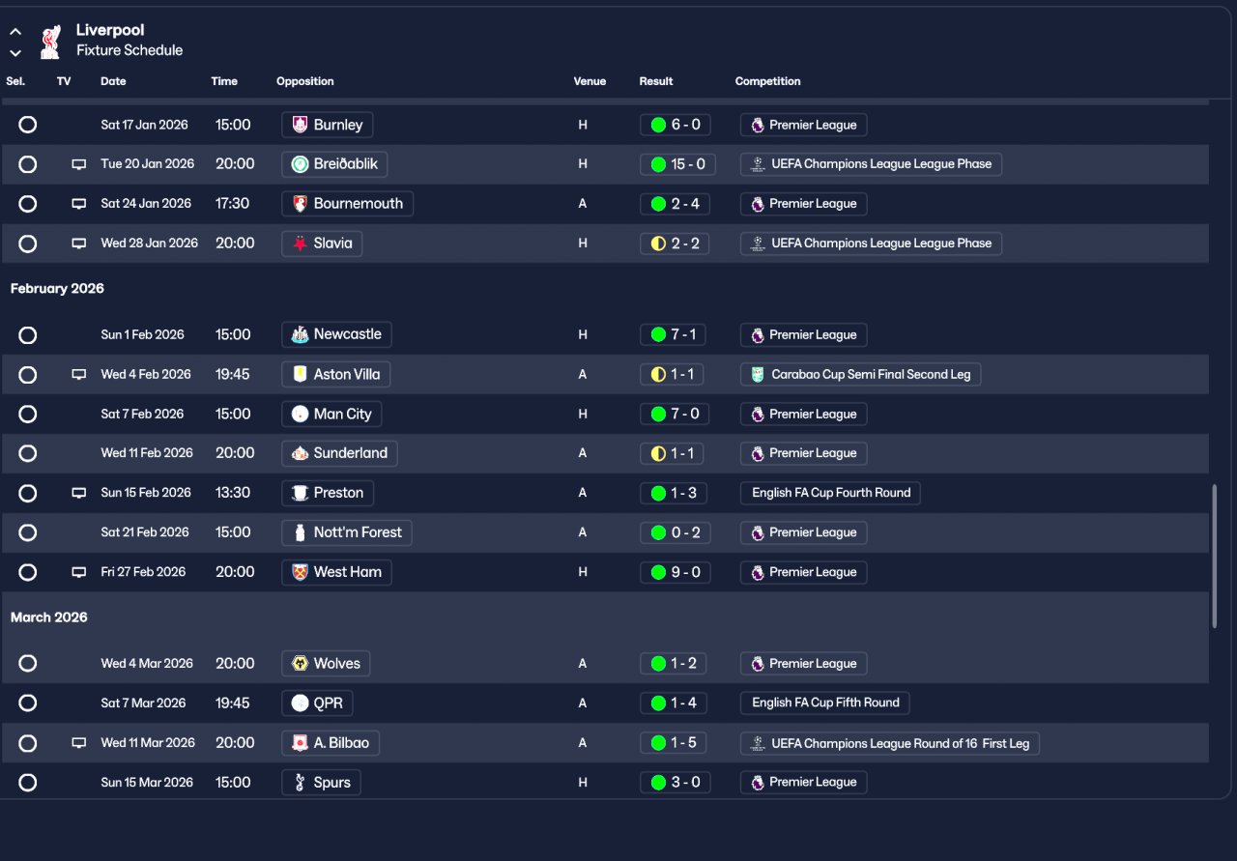Screen dimensions: 1237x861
Task: Click the green win dot in the West Ham result
Action: coord(658,572)
